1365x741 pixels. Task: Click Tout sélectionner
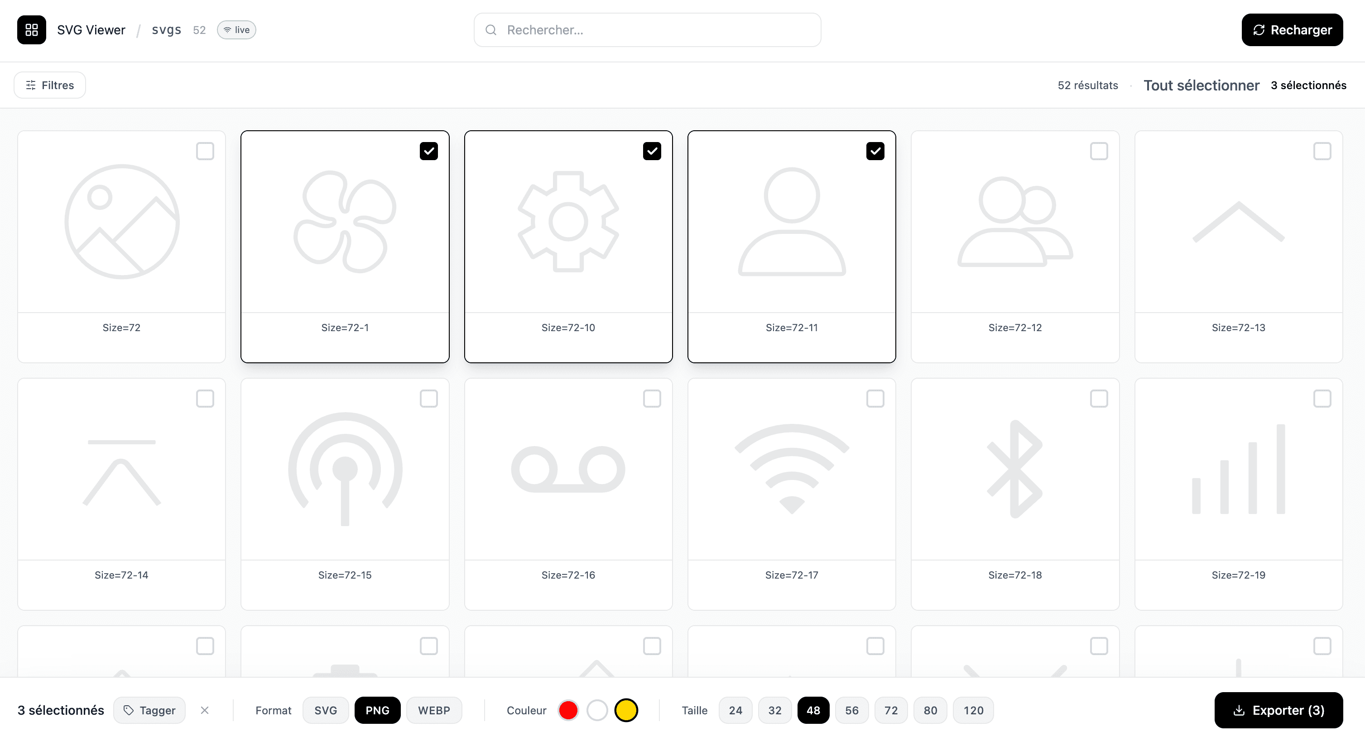tap(1201, 85)
